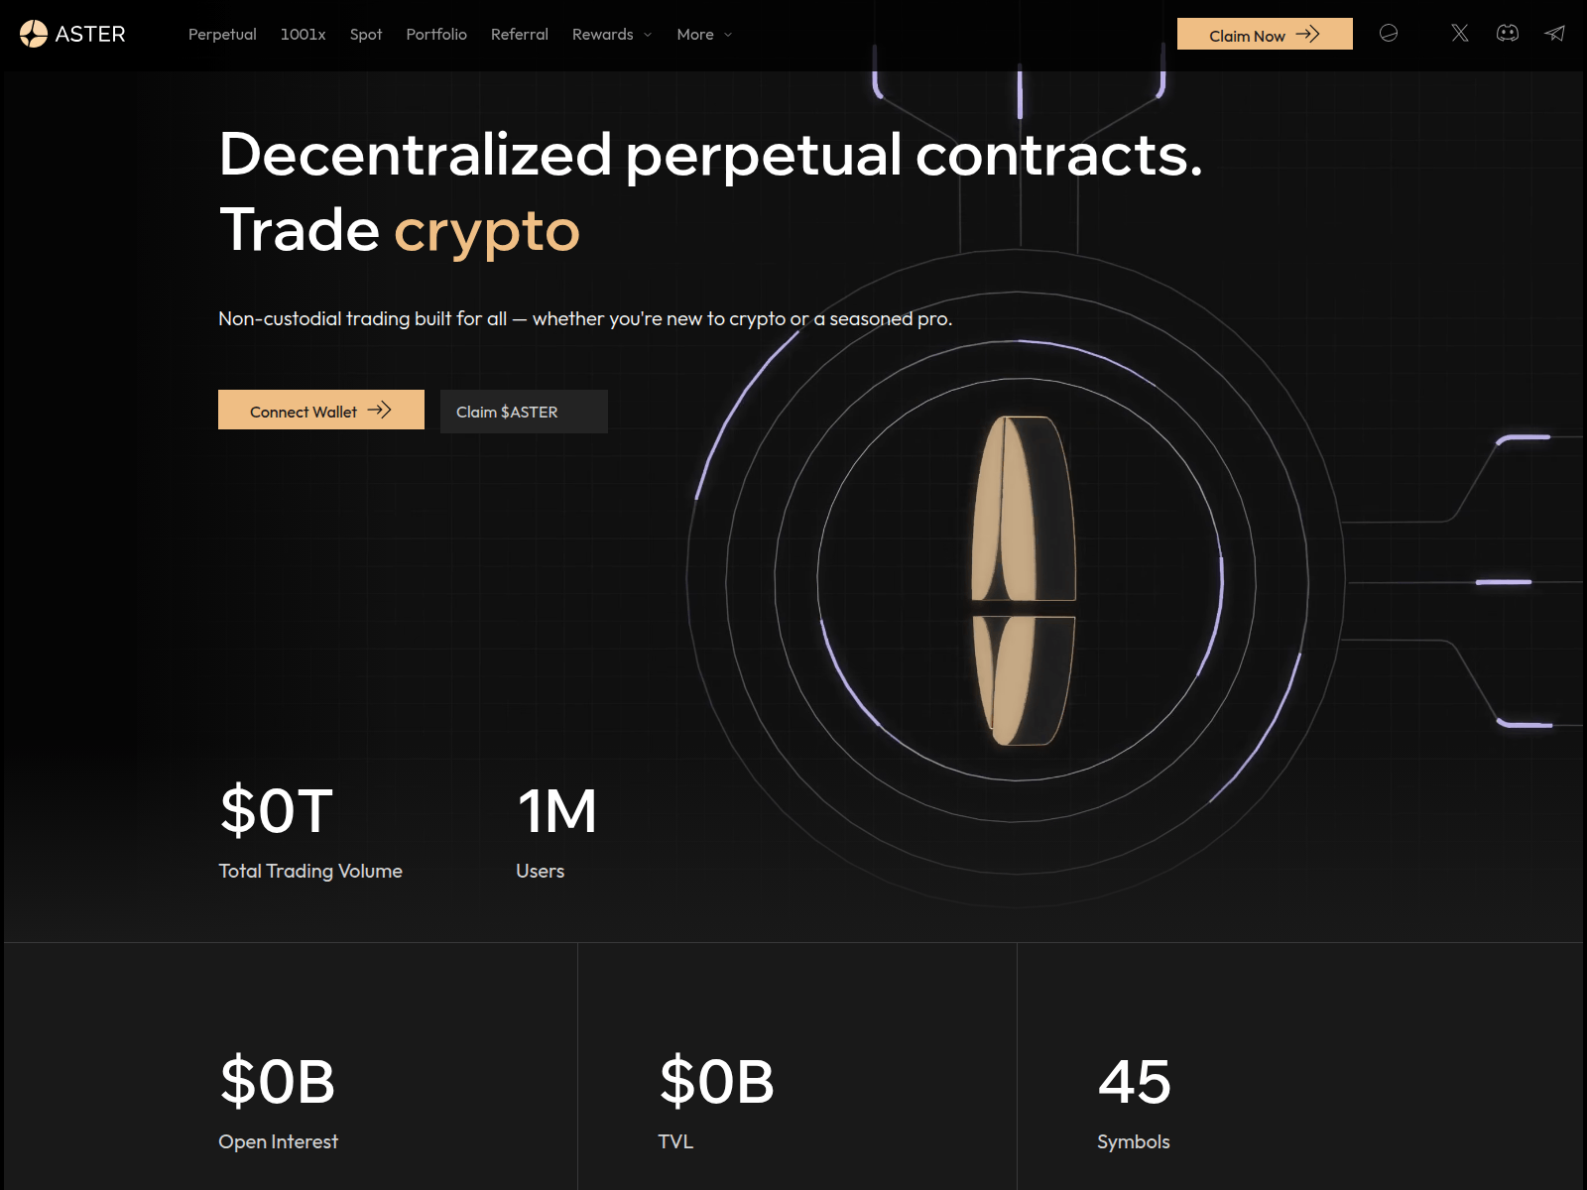Open the Portfolio page
This screenshot has height=1190, width=1587.
(435, 35)
